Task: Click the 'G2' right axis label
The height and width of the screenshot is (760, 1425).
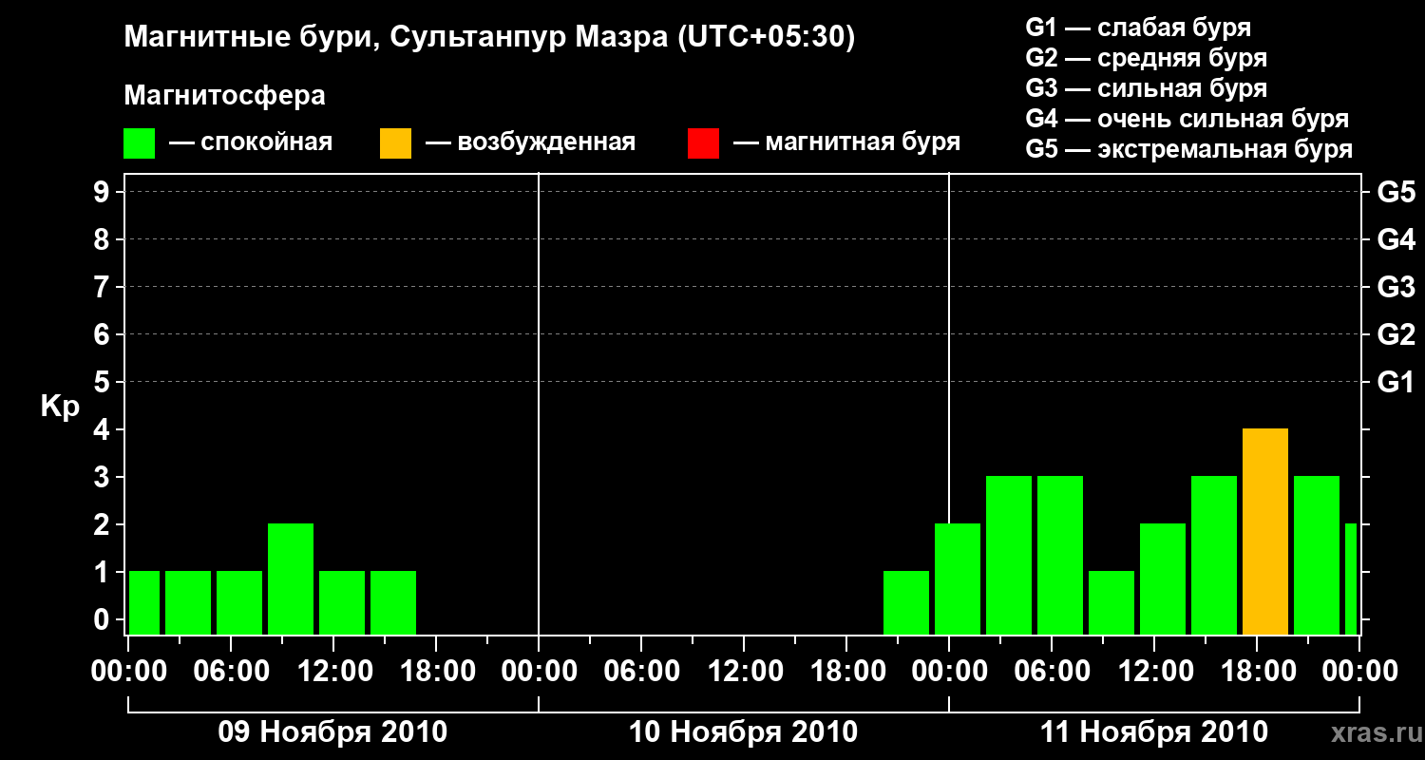Action: coord(1396,334)
